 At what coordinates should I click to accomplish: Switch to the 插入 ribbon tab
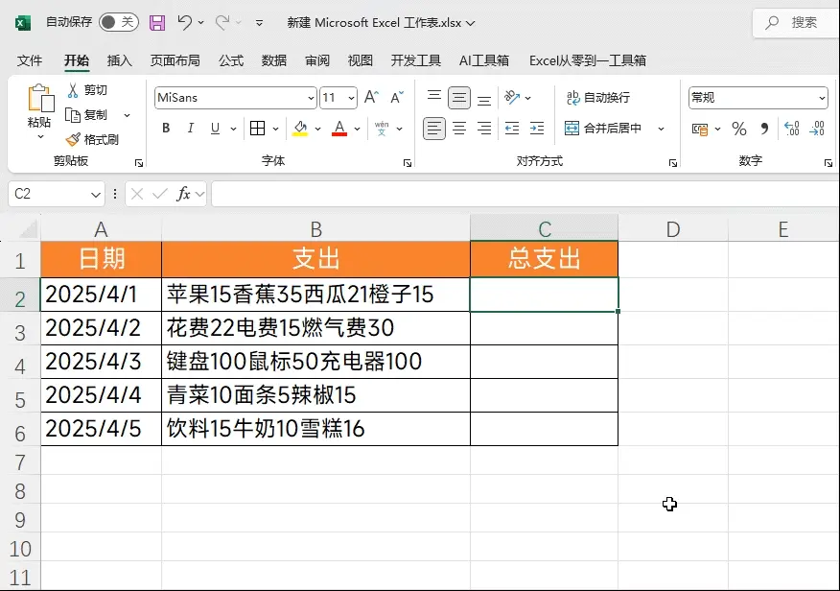120,60
